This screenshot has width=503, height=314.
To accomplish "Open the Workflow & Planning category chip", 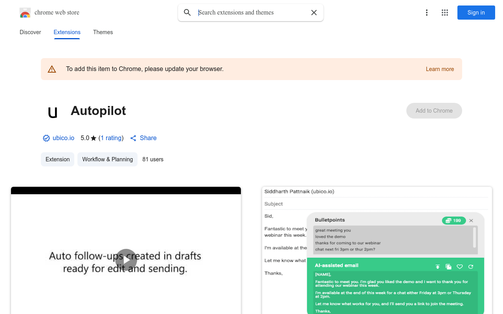I will pos(108,159).
